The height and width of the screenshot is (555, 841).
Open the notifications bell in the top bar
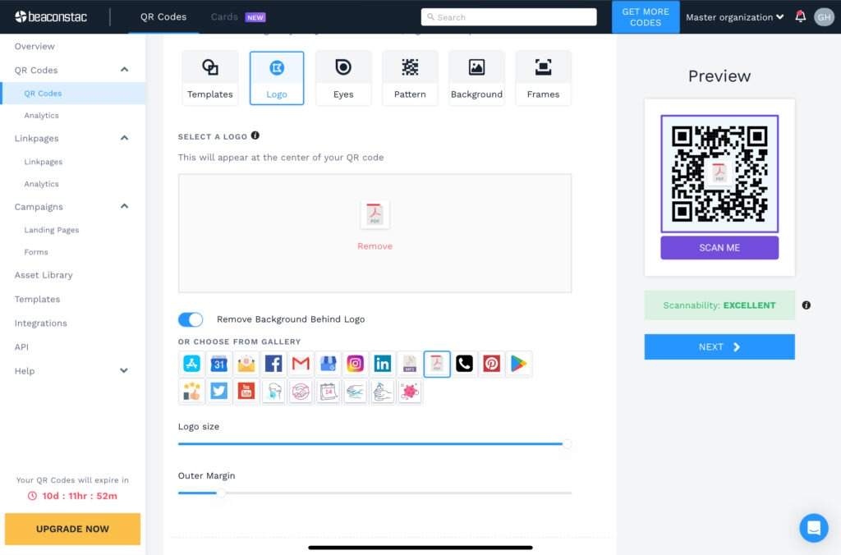tap(801, 16)
